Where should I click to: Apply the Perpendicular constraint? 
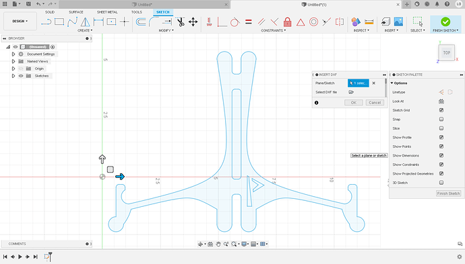click(274, 22)
